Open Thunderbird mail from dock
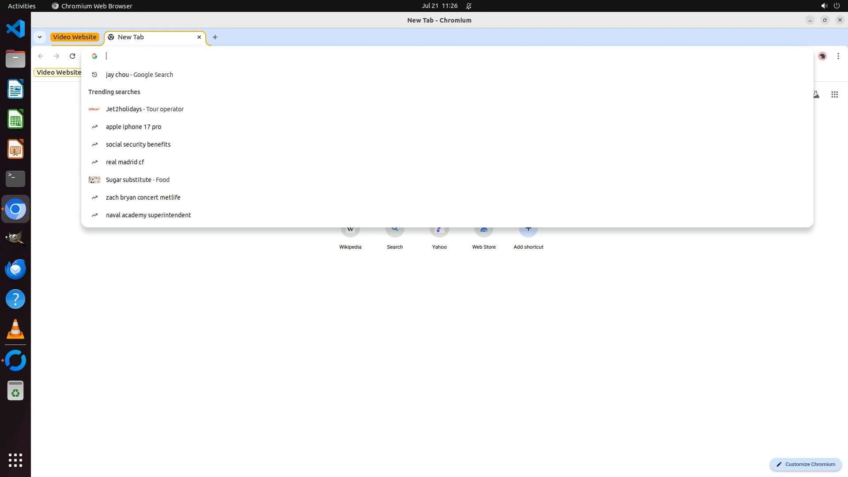Screen dimensions: 848x477 pyautogui.click(x=15, y=269)
